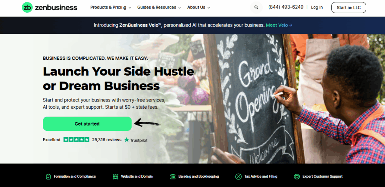Screen dimensions: 385x187
Task: Click the Trustpilot star logo
Action: (126, 139)
